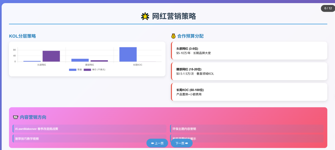This screenshot has height=150, width=335.
Task: Click the 长尾KOC blue 数量 bar
Action: [x=128, y=54]
